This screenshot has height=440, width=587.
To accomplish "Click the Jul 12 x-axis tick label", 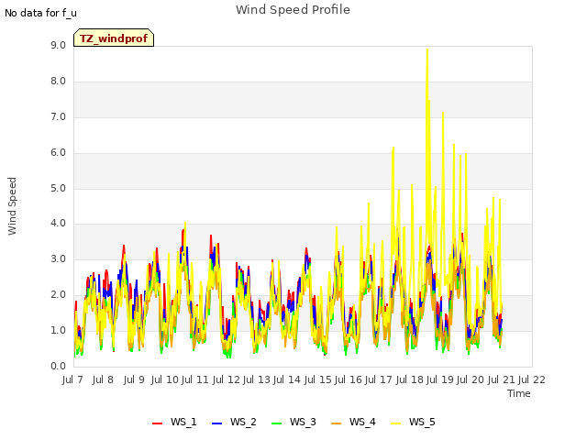I will (x=227, y=379).
